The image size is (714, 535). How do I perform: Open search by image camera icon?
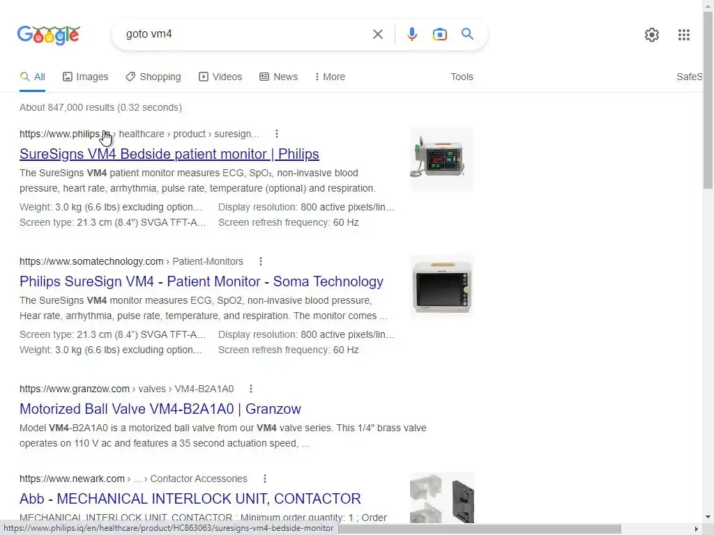[439, 34]
